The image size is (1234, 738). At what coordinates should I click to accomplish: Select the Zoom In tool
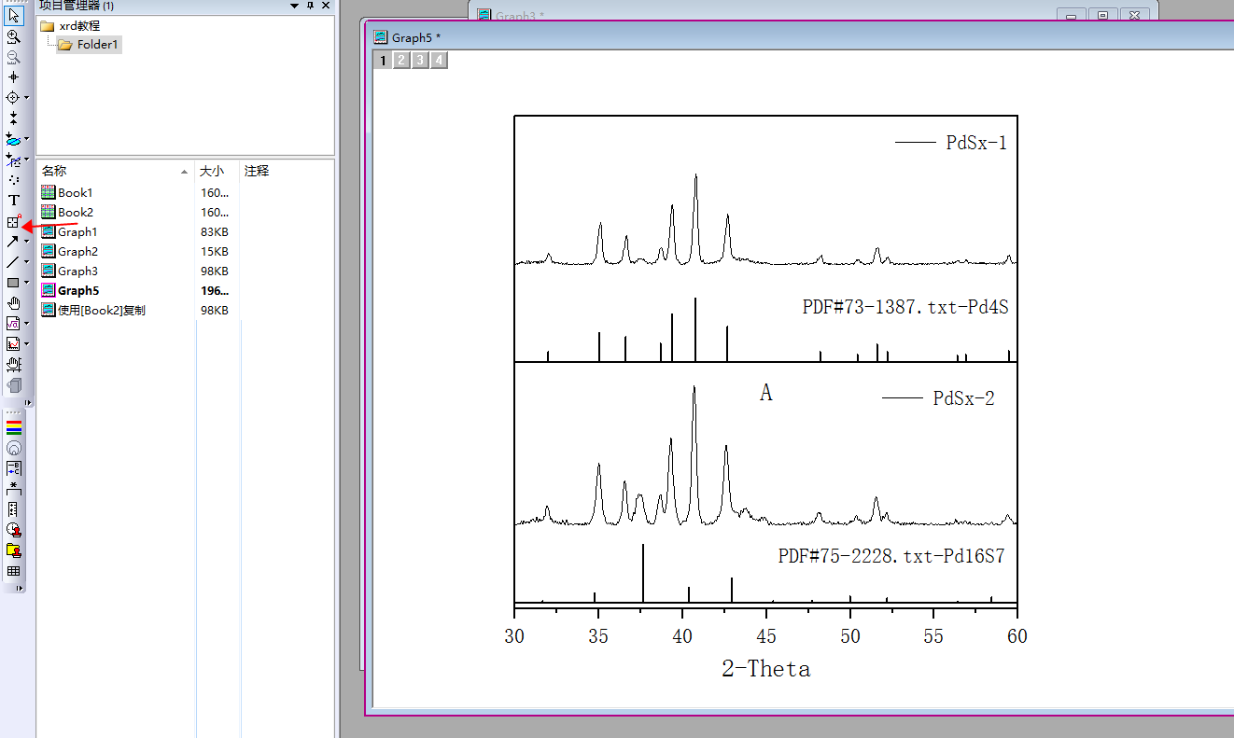point(13,36)
